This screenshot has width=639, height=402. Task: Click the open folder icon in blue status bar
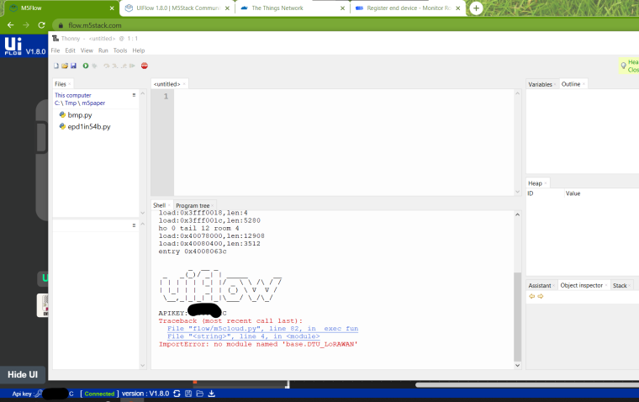tap(200, 394)
